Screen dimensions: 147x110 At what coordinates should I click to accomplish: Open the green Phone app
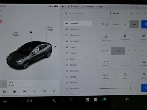click(54, 101)
